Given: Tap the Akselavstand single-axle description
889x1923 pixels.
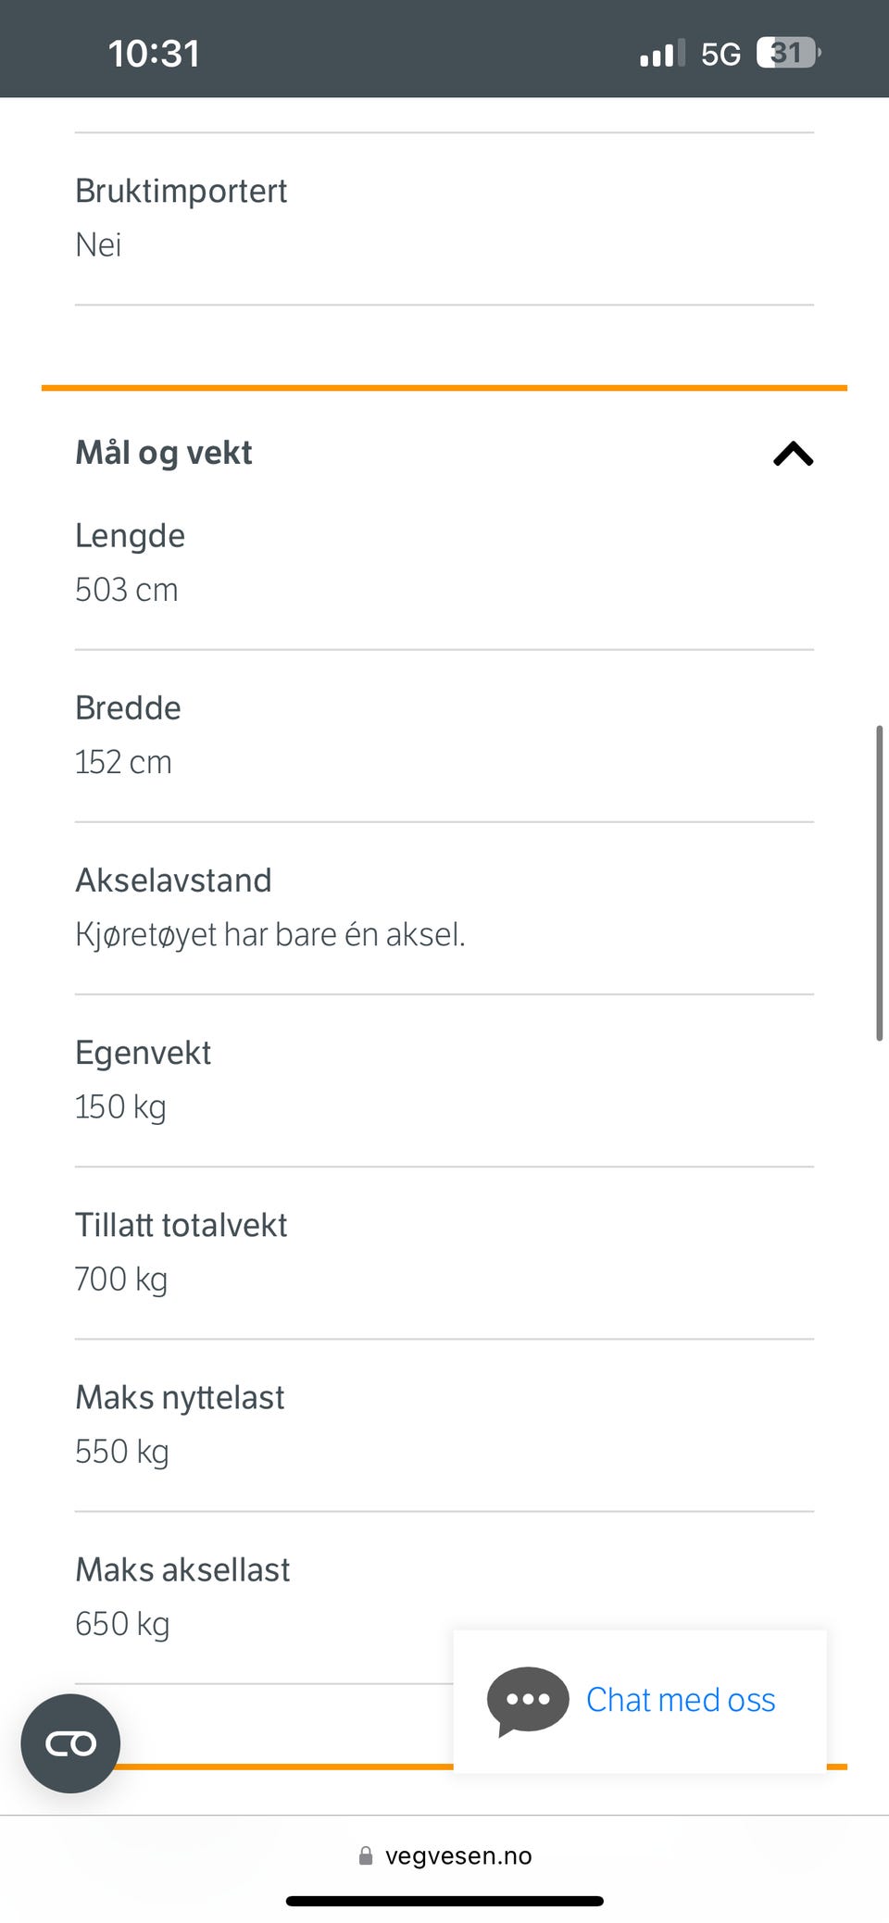Looking at the screenshot, I should [x=269, y=934].
